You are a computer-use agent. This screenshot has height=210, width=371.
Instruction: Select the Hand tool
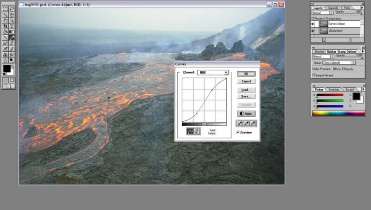(x=6, y=20)
